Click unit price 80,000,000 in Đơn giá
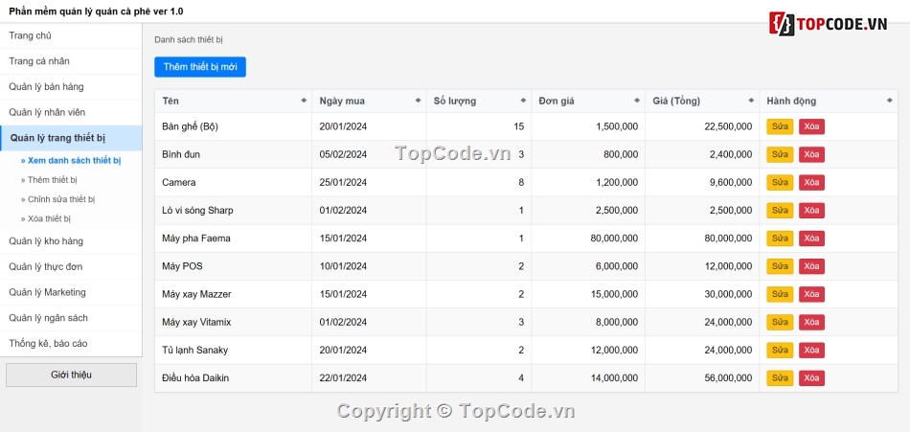Screen dimensions: 910x432 point(588,239)
